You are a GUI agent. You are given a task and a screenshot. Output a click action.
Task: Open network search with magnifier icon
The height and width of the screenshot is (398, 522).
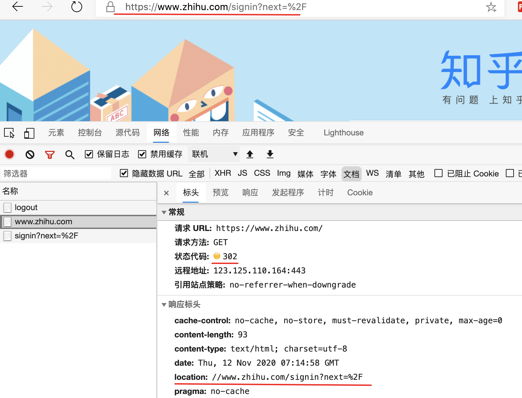point(70,155)
